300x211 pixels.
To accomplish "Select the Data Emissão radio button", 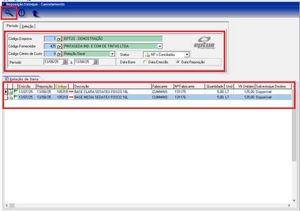I will click(145, 62).
